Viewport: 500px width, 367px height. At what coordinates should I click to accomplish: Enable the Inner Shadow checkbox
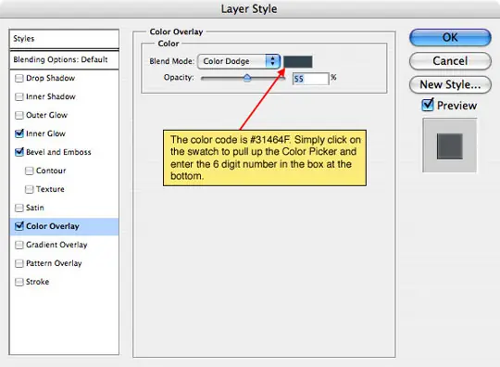point(19,96)
